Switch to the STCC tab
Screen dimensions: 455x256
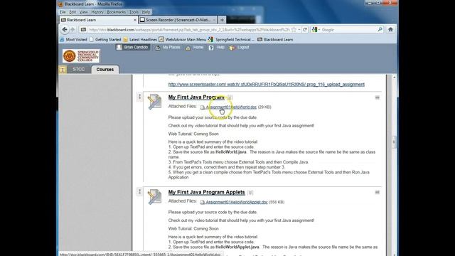coord(79,70)
